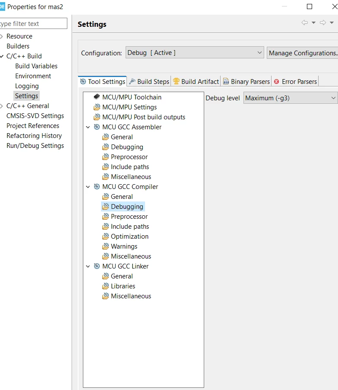Click the MCU/MPU Post build outputs icon
This screenshot has height=390, width=338.
click(97, 117)
